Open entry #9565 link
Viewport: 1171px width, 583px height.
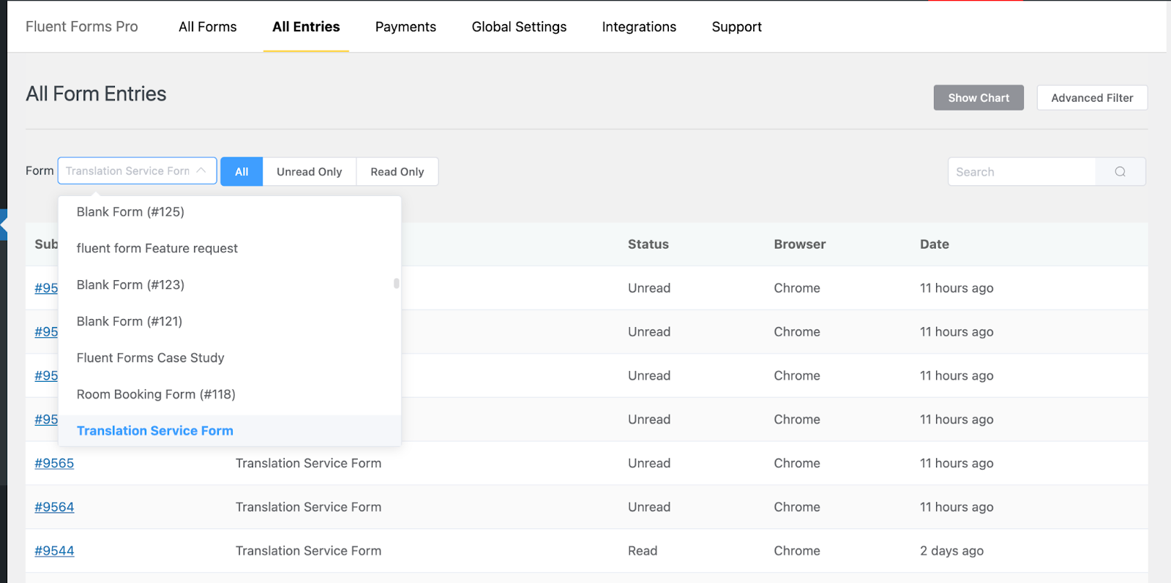click(x=54, y=463)
